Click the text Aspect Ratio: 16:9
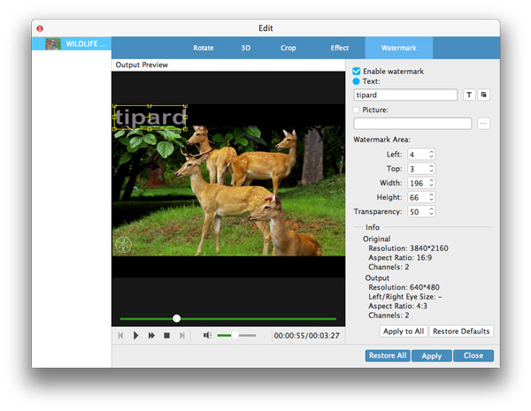Screen dimensions: 531x411 point(400,258)
